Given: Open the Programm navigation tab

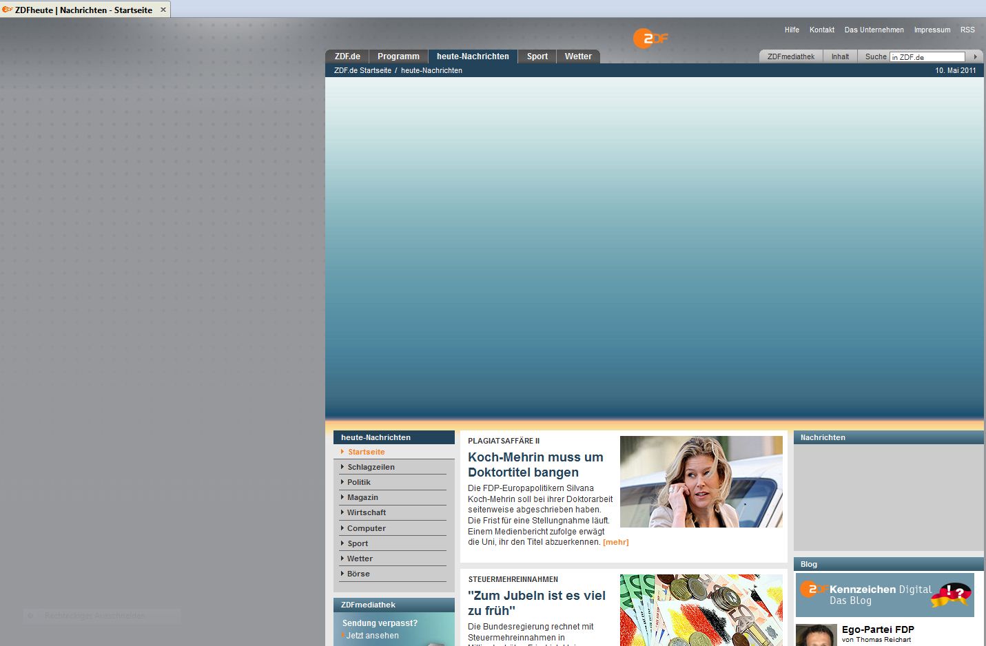Looking at the screenshot, I should (x=398, y=56).
